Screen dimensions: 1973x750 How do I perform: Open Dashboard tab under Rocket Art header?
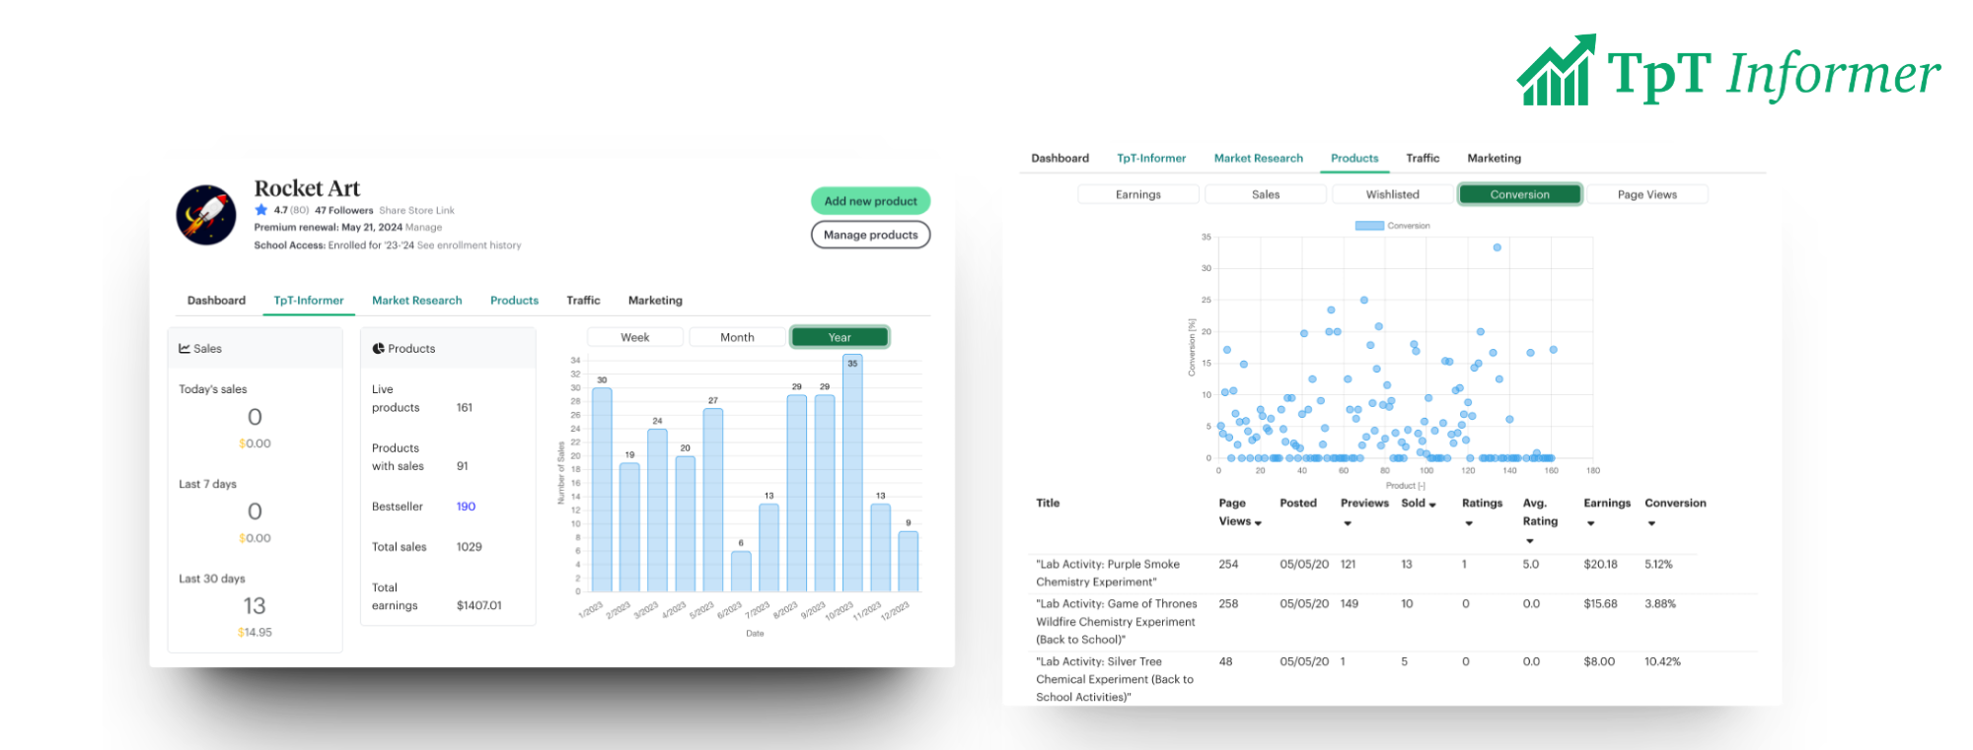(x=216, y=301)
